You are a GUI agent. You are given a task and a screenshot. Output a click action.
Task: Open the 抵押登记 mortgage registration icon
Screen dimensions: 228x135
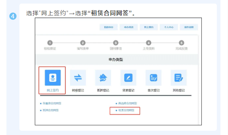[x=103, y=78]
